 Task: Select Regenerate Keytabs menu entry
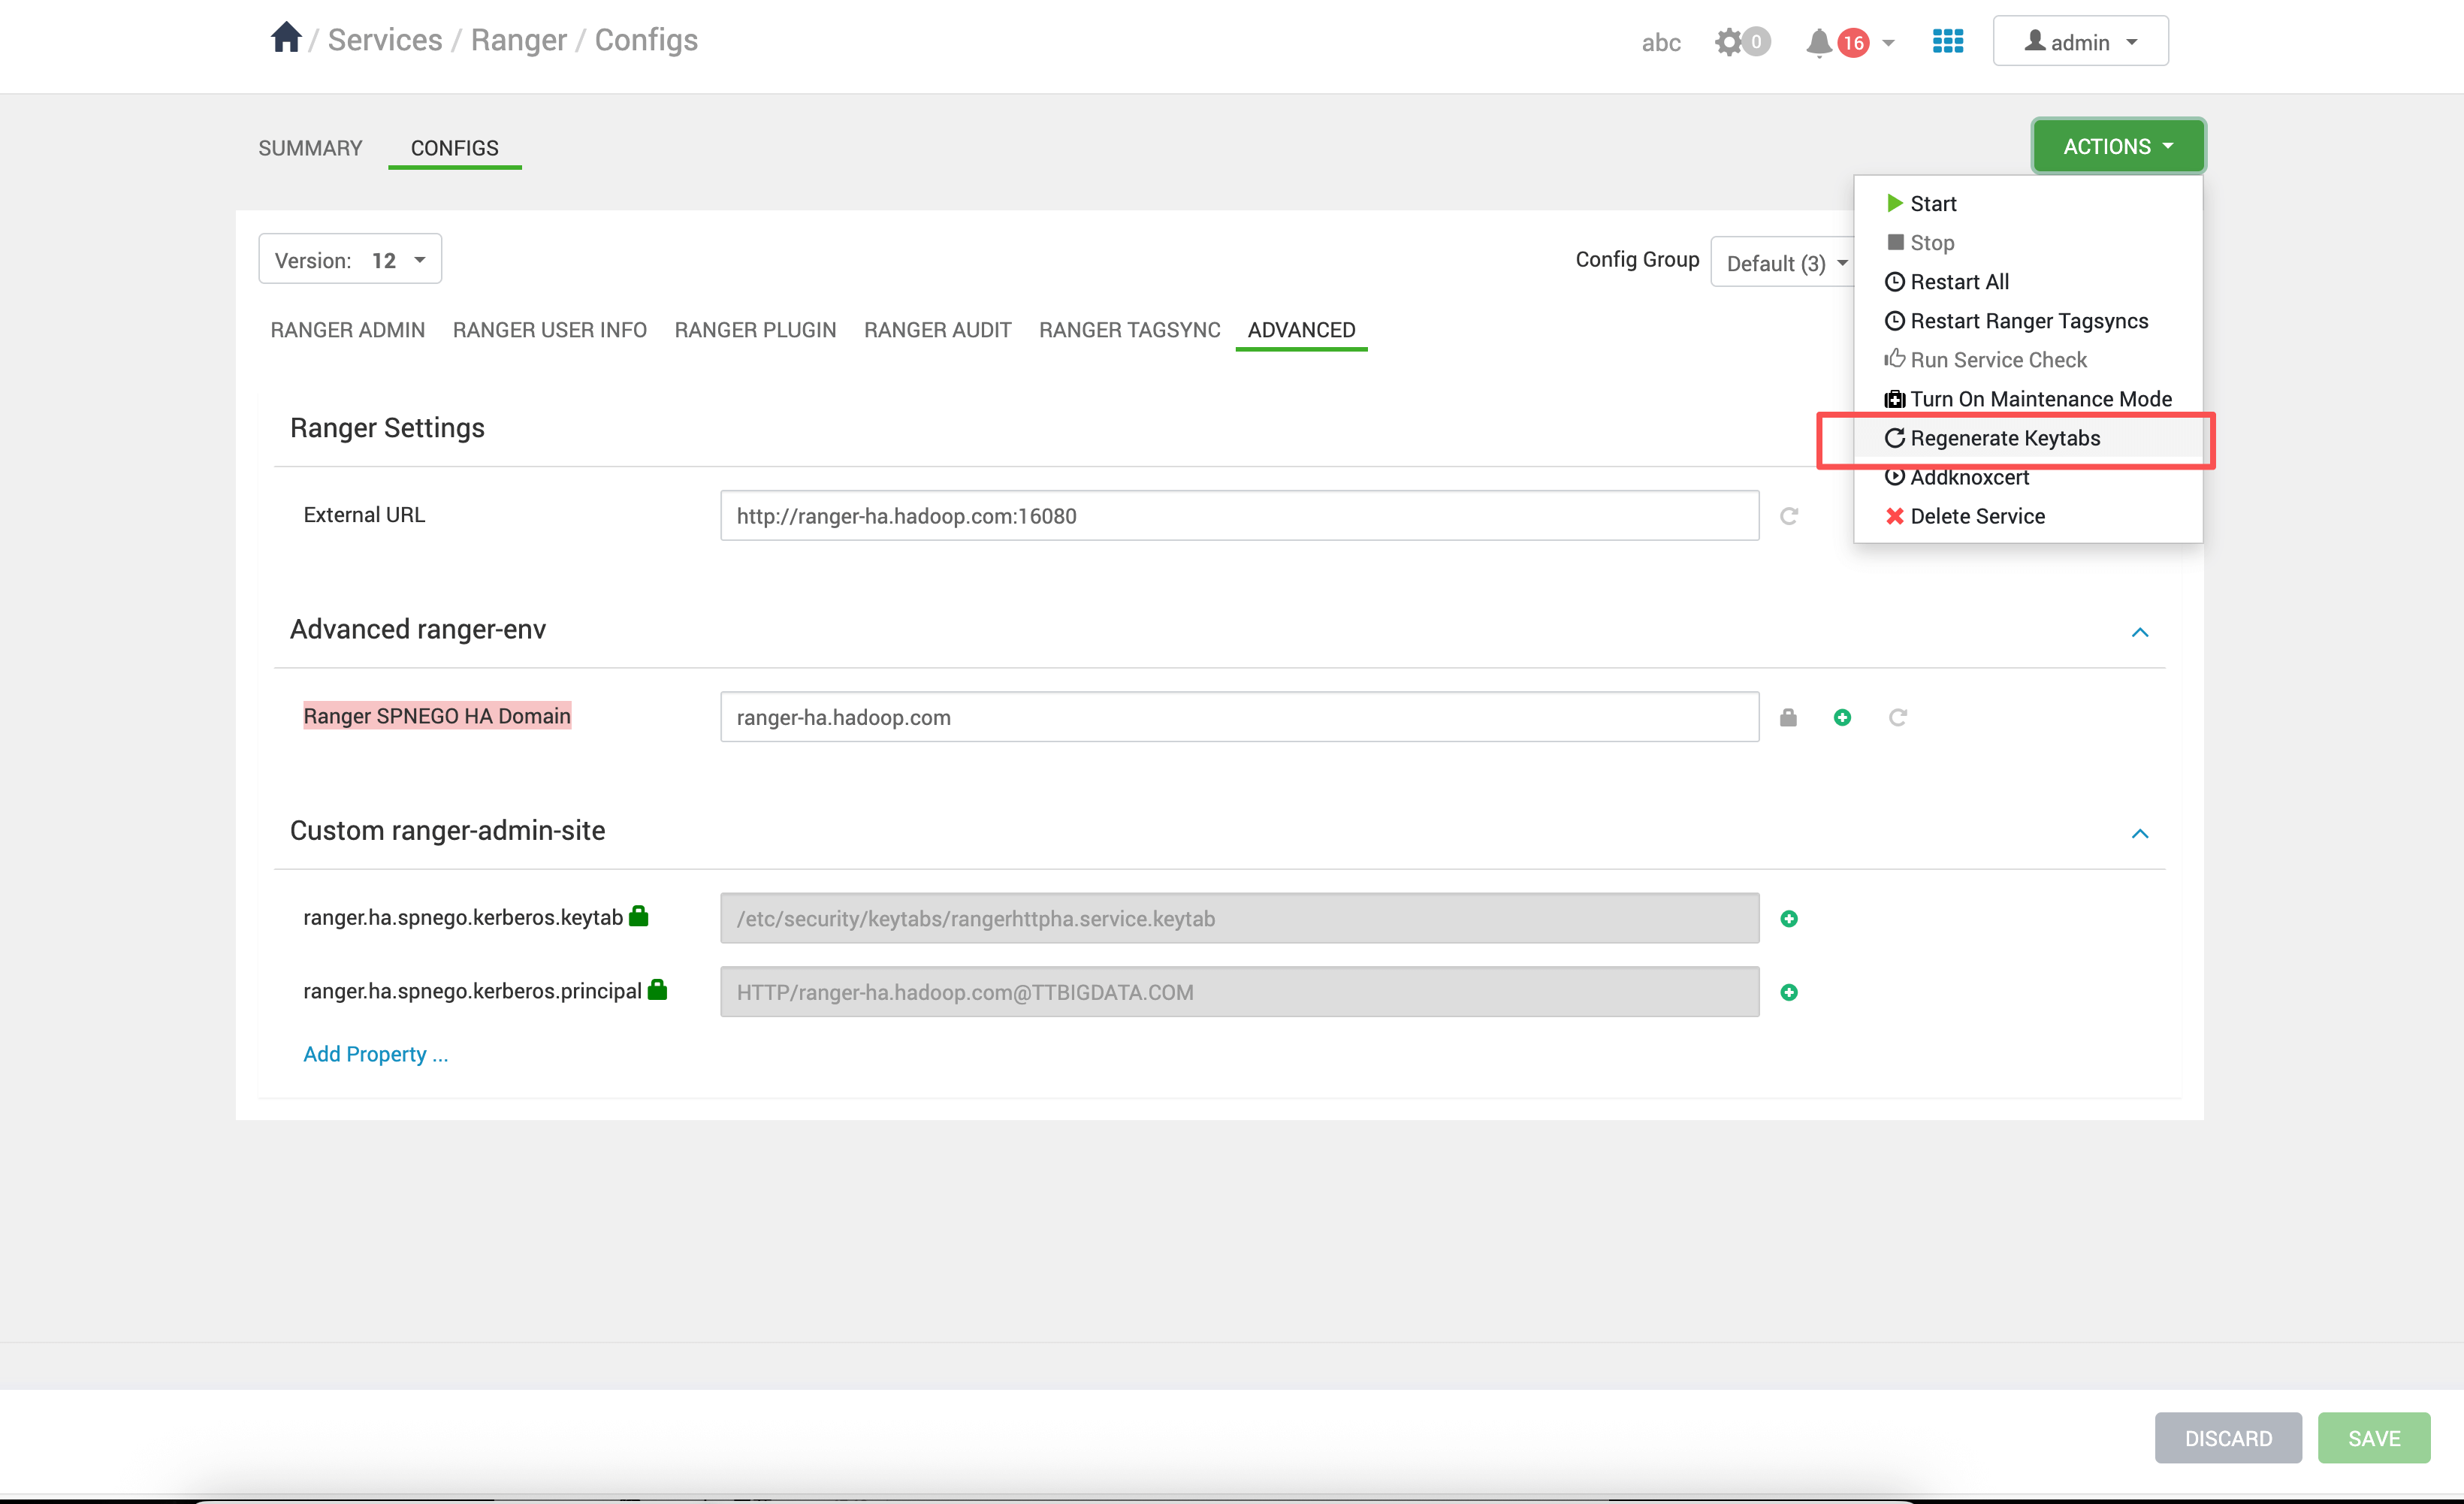[x=2004, y=438]
